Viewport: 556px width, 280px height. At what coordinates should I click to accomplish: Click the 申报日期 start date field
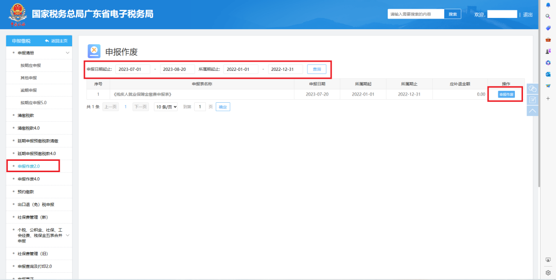132,69
